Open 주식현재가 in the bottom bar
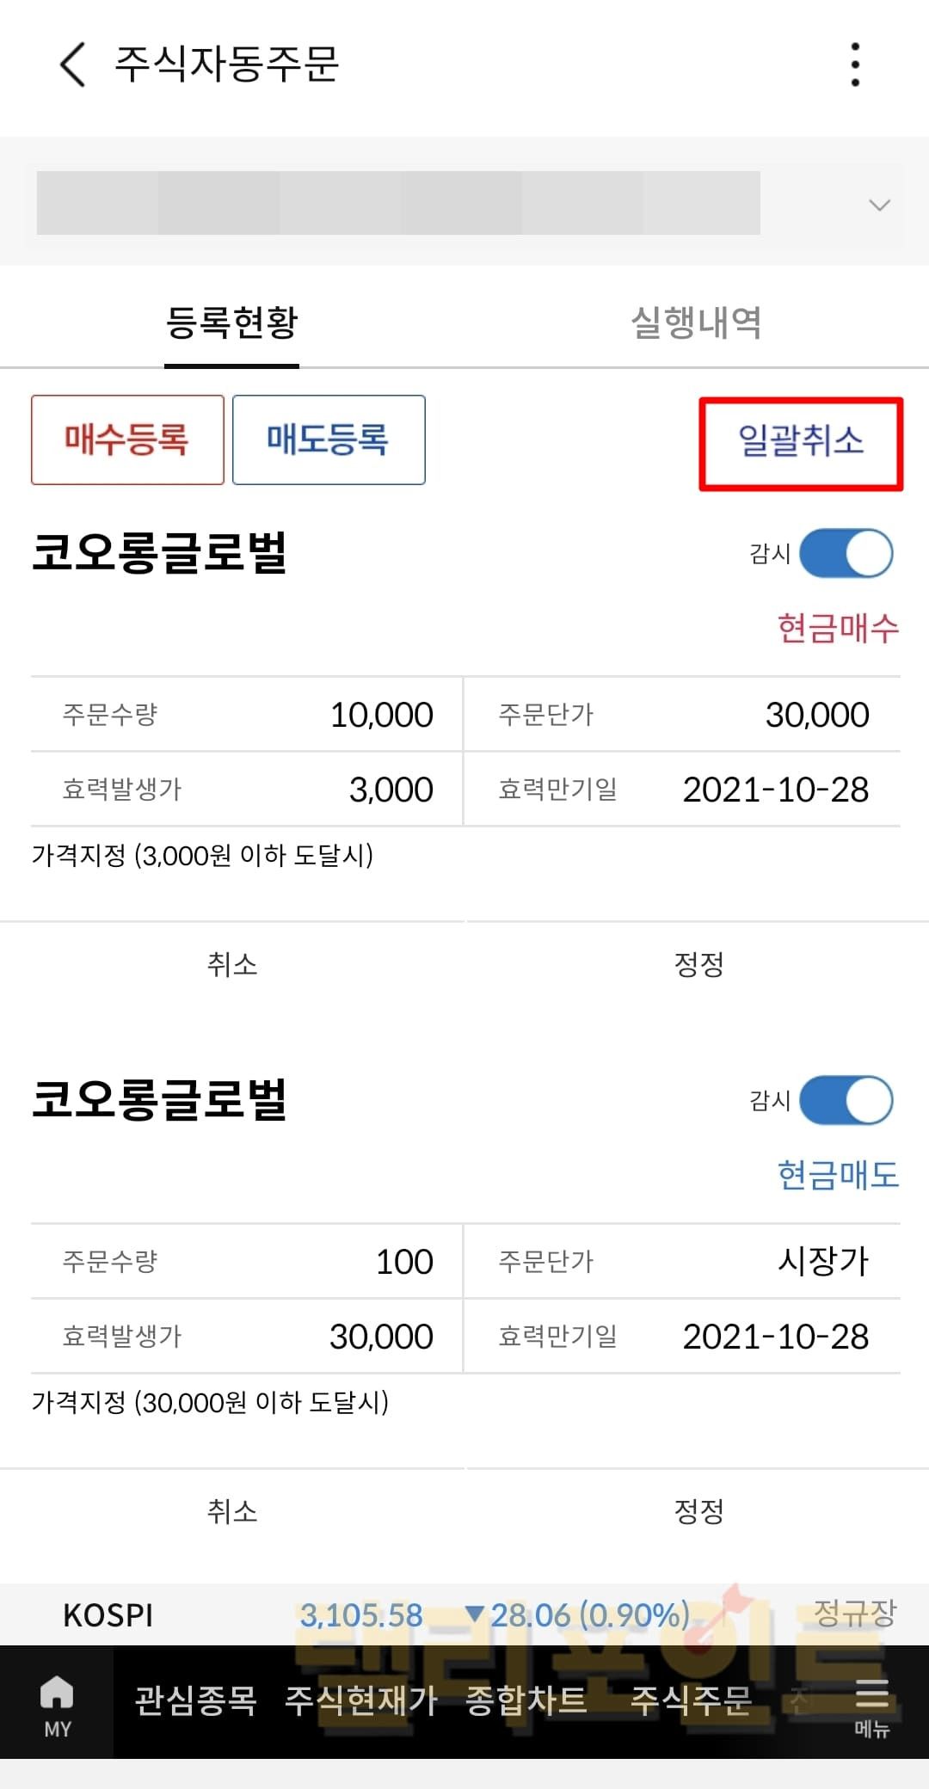Screen dimensions: 929x1789 [x=361, y=1700]
